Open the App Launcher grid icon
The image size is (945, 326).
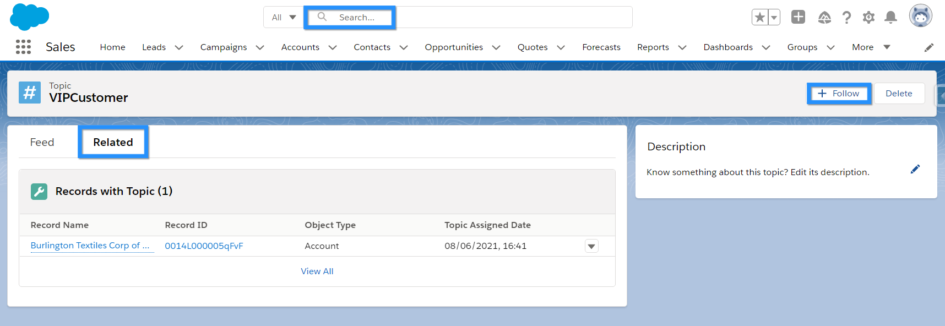point(23,47)
